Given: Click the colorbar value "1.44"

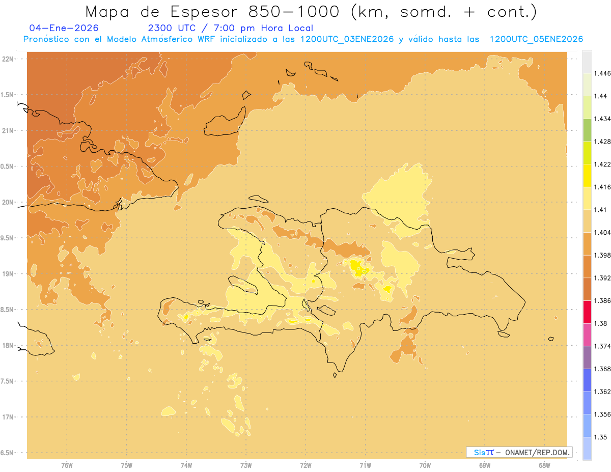Looking at the screenshot, I should point(601,96).
